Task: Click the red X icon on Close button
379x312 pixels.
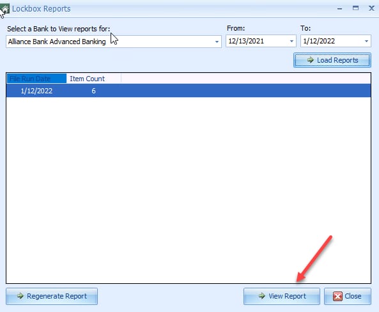Action: click(x=337, y=296)
